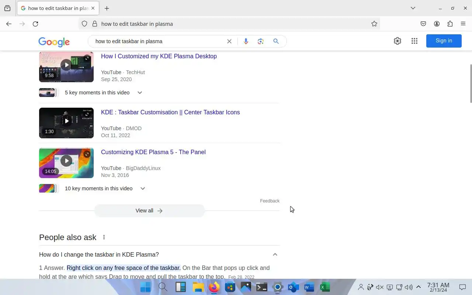This screenshot has width=472, height=295.
Task: Show hidden system tray icons
Action: (419, 287)
